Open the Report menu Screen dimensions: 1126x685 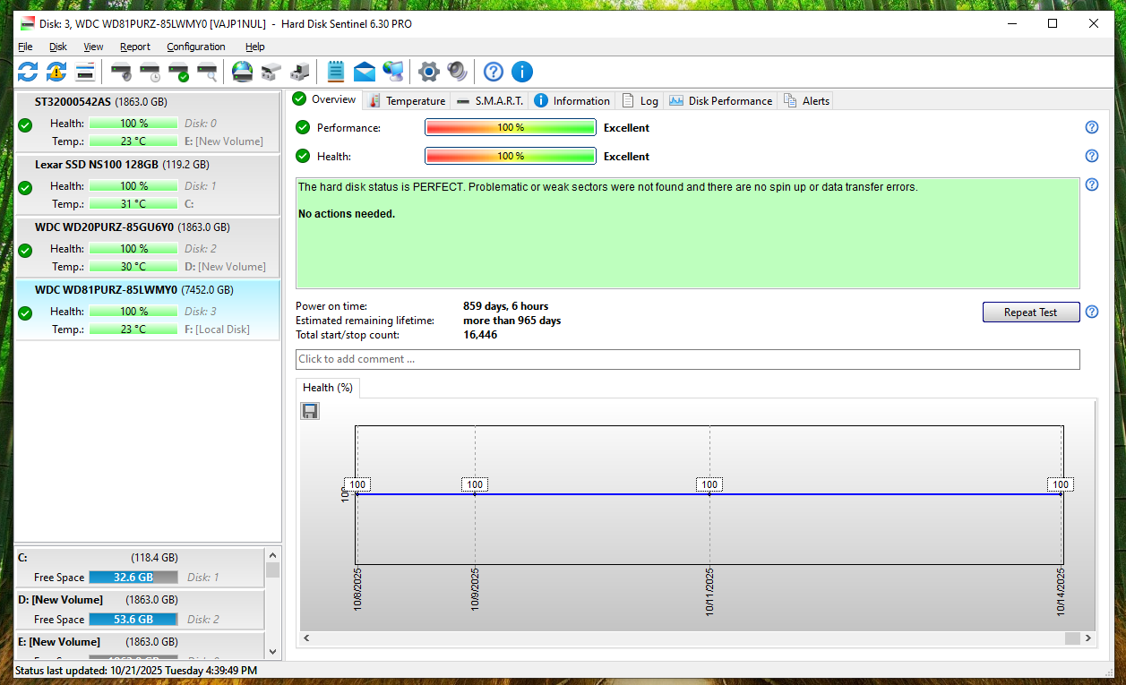point(135,47)
